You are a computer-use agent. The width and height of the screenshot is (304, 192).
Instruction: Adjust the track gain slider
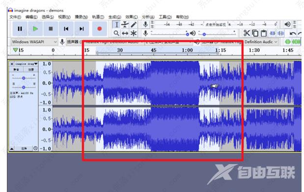pyautogui.click(x=24, y=78)
